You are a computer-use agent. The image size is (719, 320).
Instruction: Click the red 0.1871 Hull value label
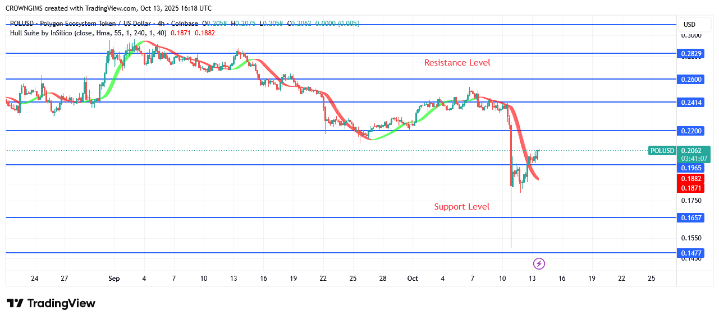tap(691, 188)
